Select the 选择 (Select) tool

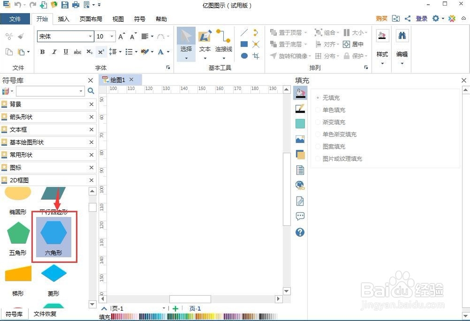tap(186, 42)
